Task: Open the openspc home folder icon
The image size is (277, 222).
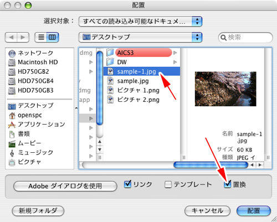Action: [x=12, y=116]
